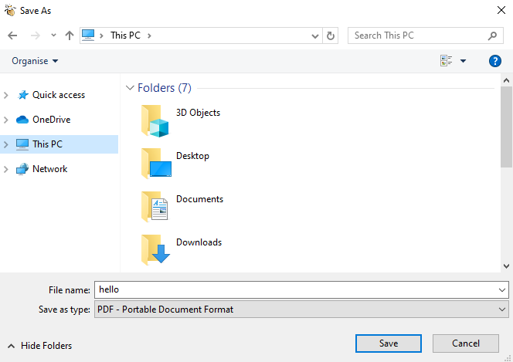Viewport: 513px width, 362px height.
Task: Expand Network tree node
Action: click(6, 169)
